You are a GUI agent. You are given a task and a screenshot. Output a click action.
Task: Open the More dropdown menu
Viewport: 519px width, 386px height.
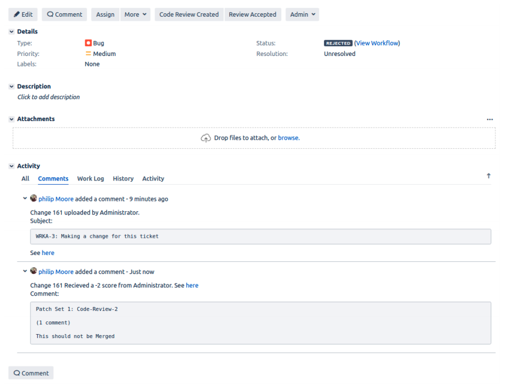tap(135, 14)
